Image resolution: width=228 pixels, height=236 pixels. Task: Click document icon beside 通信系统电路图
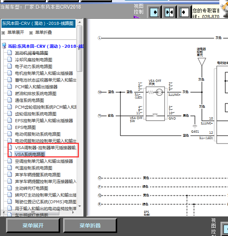(10, 100)
